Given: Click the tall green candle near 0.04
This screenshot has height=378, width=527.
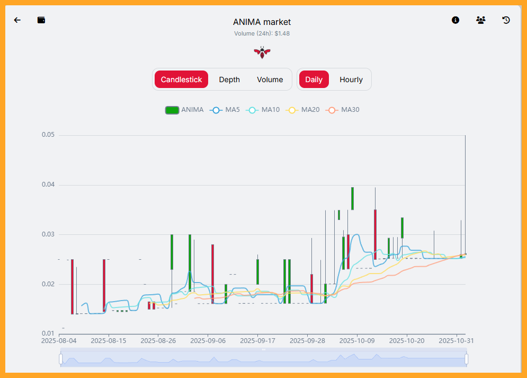Looking at the screenshot, I should pyautogui.click(x=352, y=198).
